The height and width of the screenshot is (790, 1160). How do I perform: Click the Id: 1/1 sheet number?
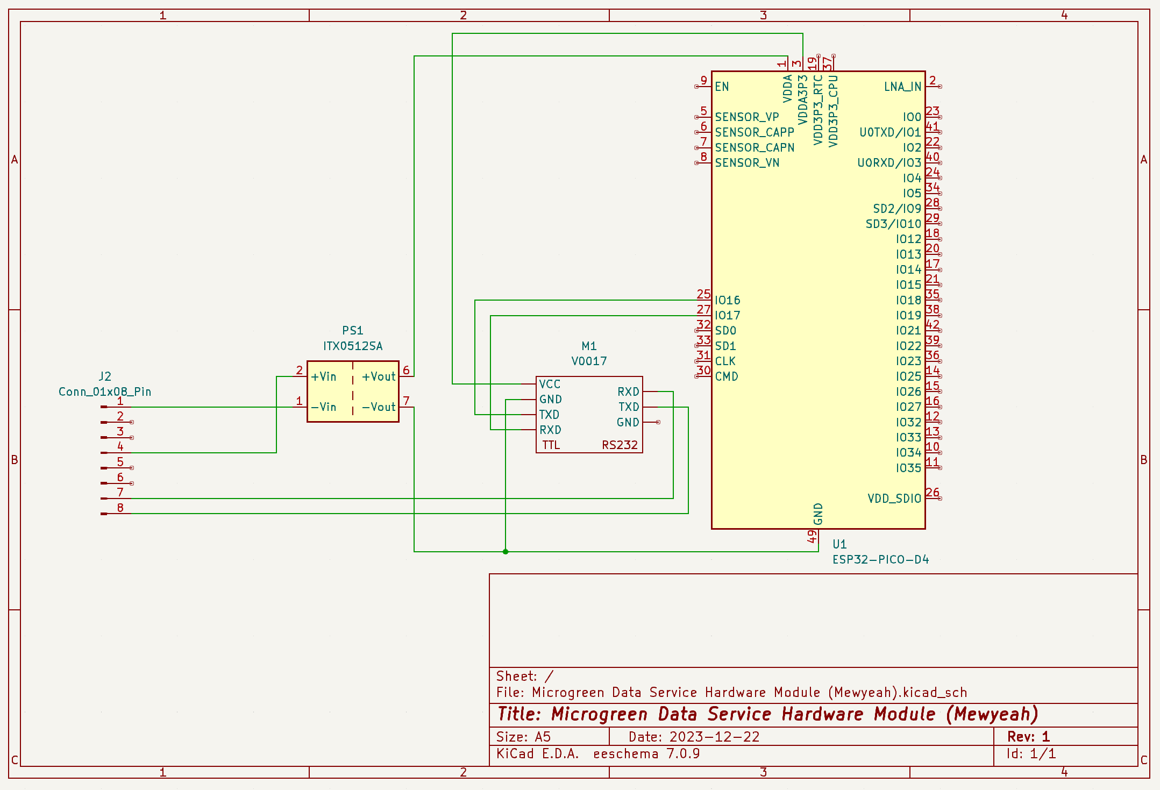(1031, 753)
